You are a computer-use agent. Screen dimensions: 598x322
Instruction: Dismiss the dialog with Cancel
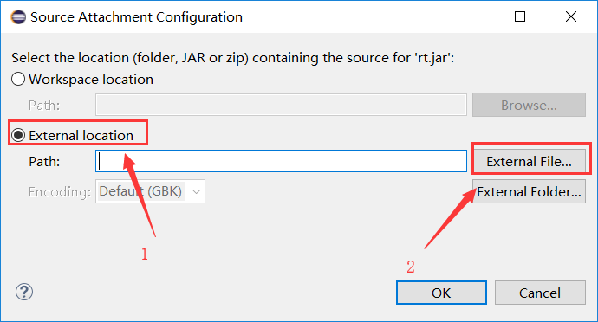tap(540, 293)
